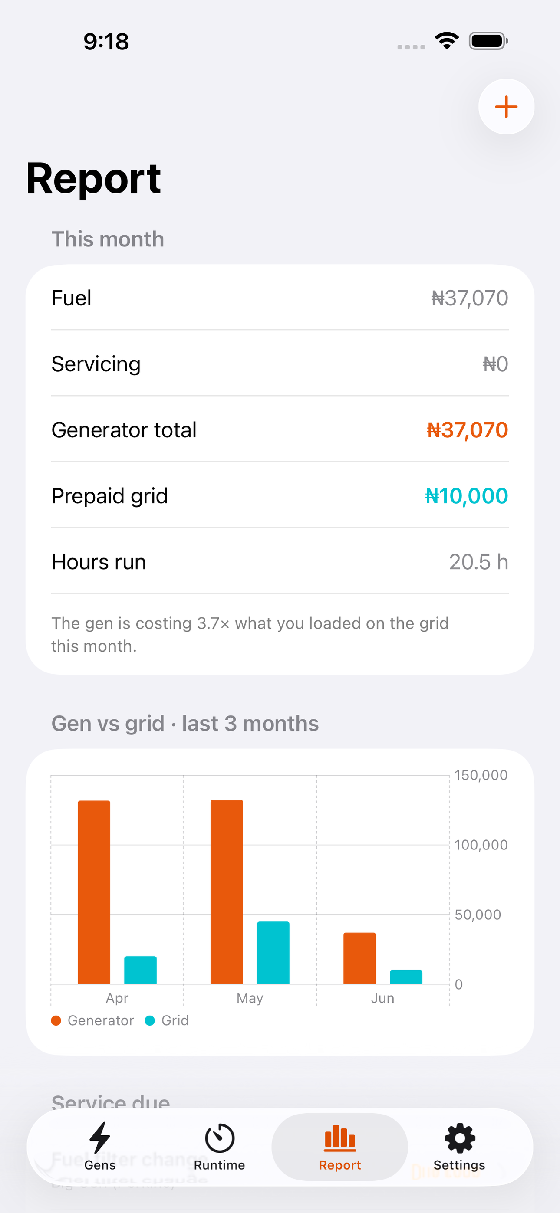Viewport: 560px width, 1213px height.
Task: Tap the Report page title
Action: (93, 178)
